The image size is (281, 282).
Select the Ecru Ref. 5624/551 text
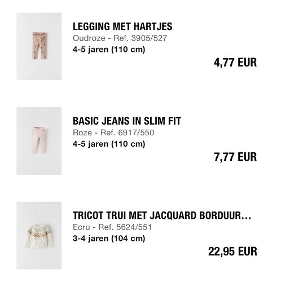click(x=112, y=227)
